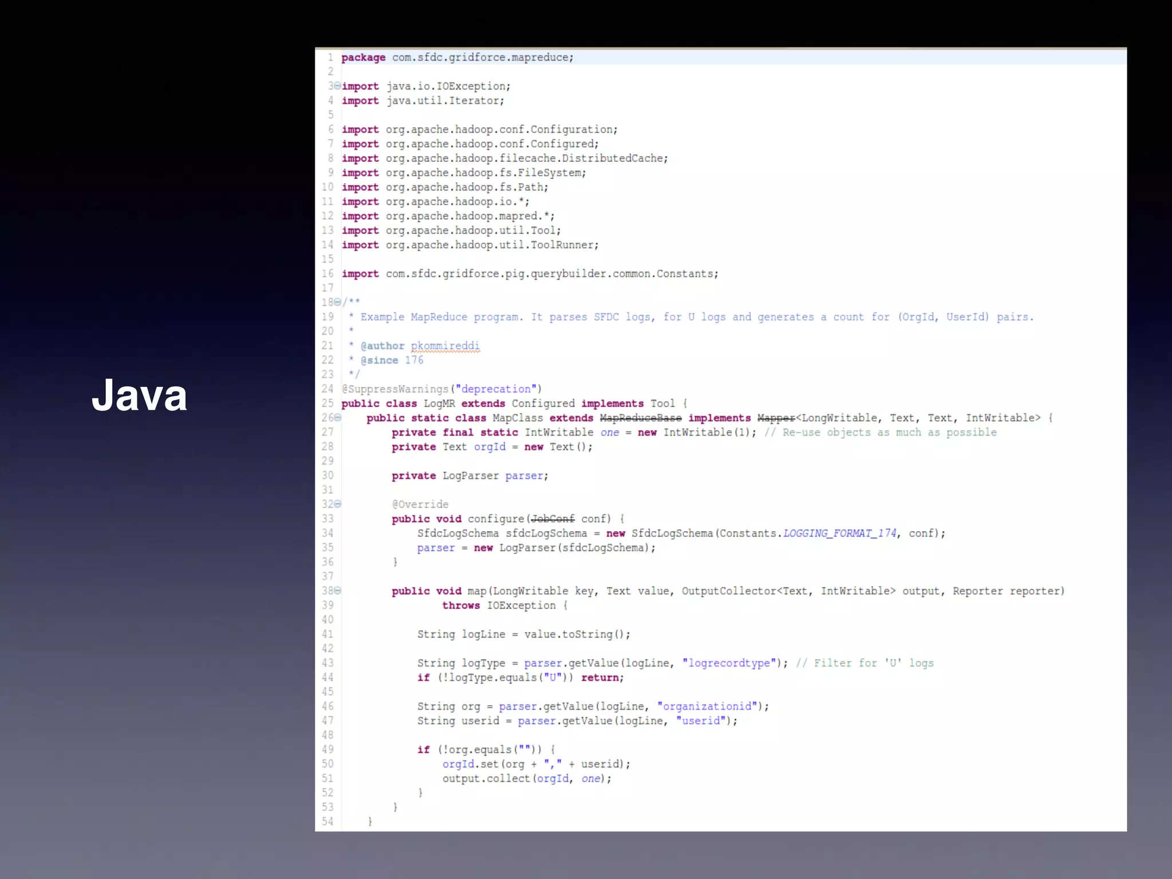Click 'parser = new LogParser(sfdcLogSchema)' line
The width and height of the screenshot is (1172, 879).
tap(536, 548)
